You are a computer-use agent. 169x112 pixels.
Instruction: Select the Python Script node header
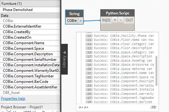click(117, 13)
